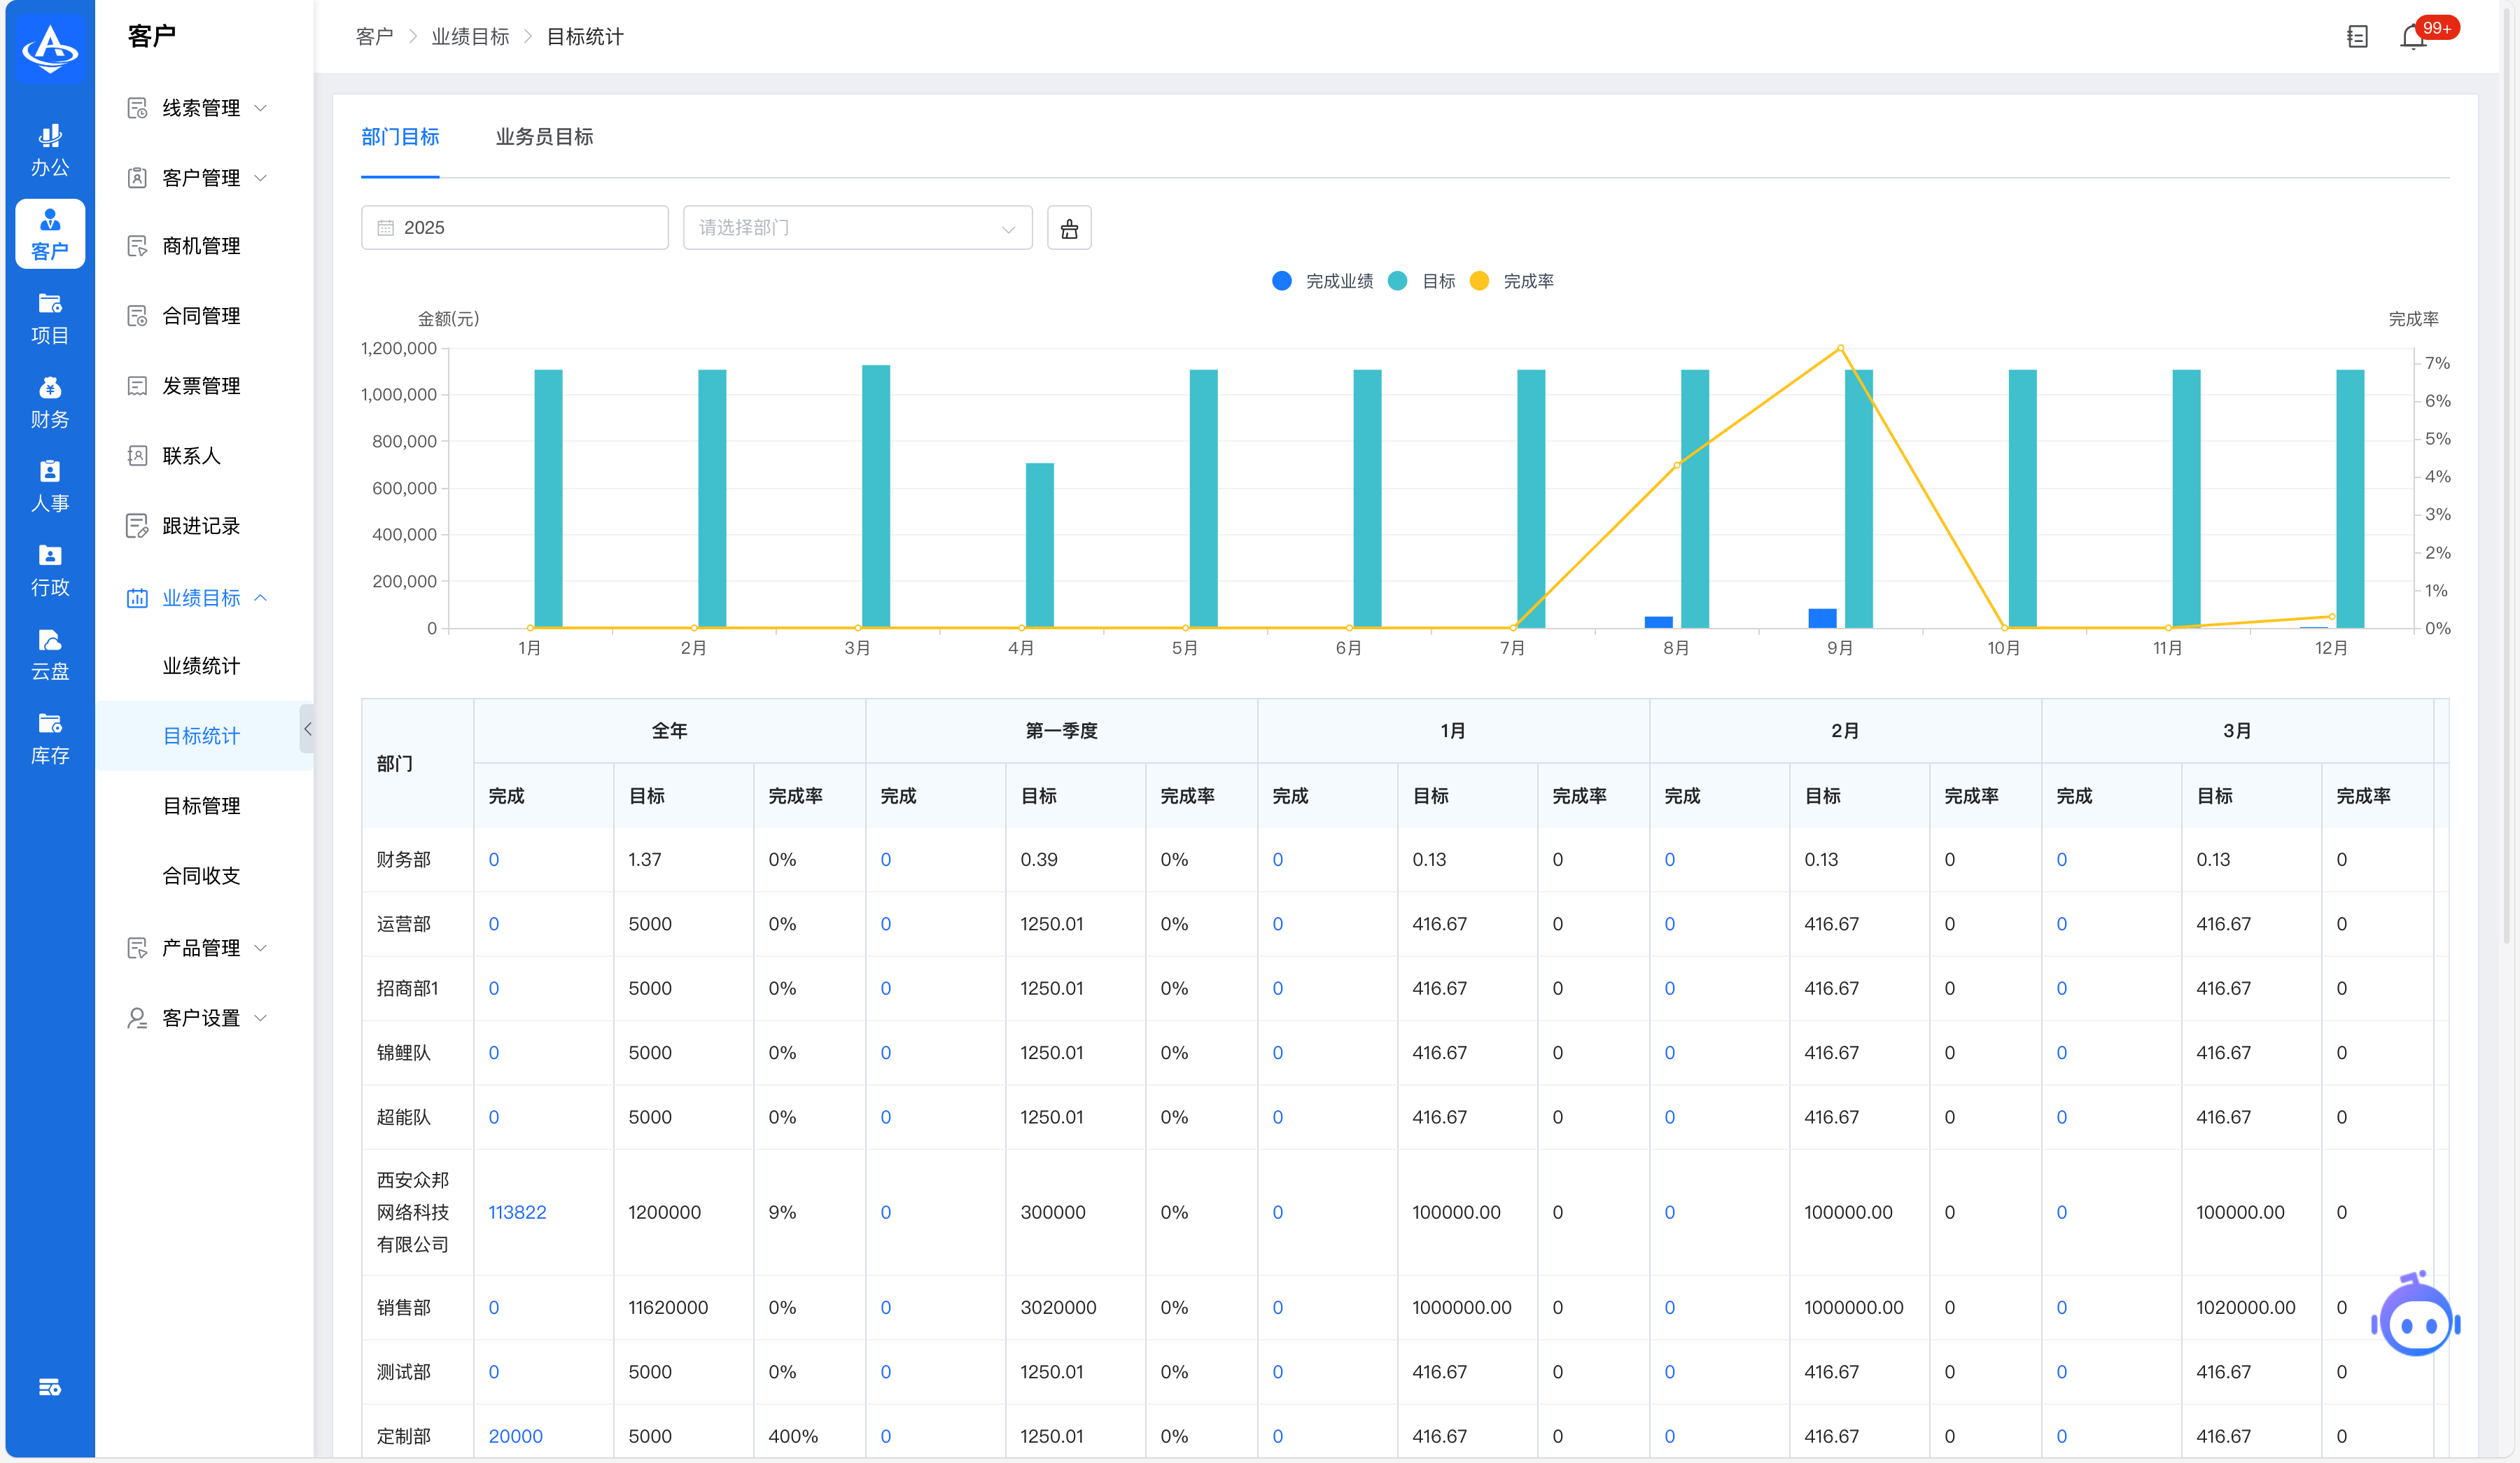Click the 113822 completed value link
The width and height of the screenshot is (2520, 1463).
[517, 1212]
